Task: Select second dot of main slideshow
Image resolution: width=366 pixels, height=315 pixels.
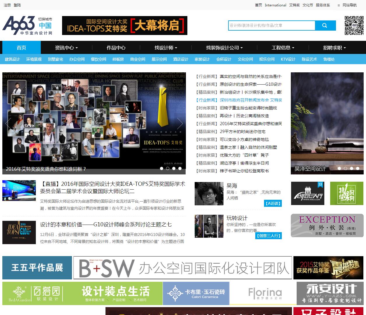Action: pos(168,168)
